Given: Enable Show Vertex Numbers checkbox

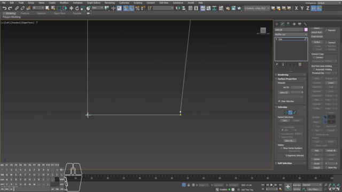Looking at the screenshot, I should (x=282, y=148).
